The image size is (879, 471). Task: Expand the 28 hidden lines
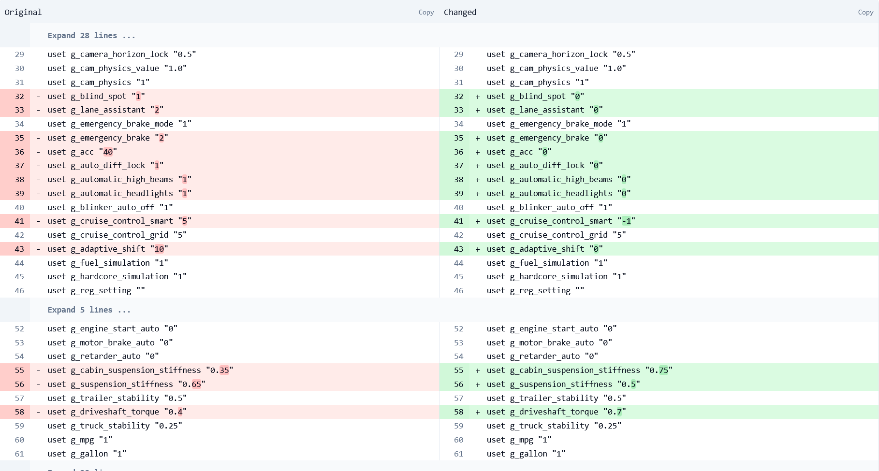click(91, 35)
